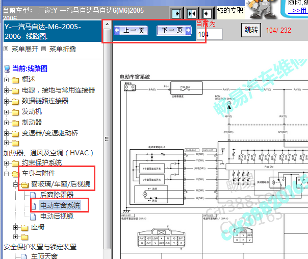Image resolution: width=308 pixels, height=259 pixels.
Task: Click the 电动车窗系统 page icon
Action: tap(33, 206)
